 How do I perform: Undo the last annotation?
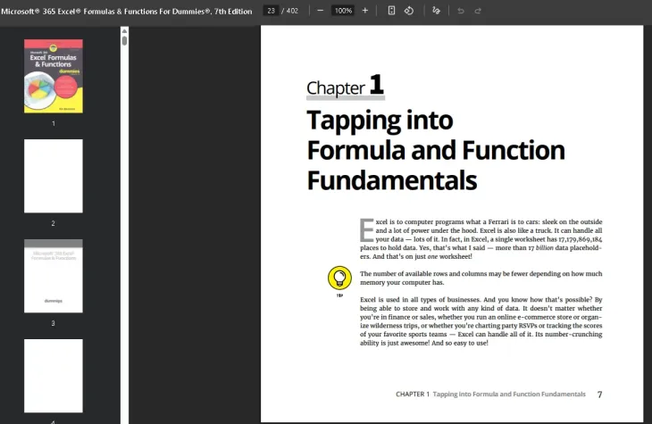coord(460,11)
